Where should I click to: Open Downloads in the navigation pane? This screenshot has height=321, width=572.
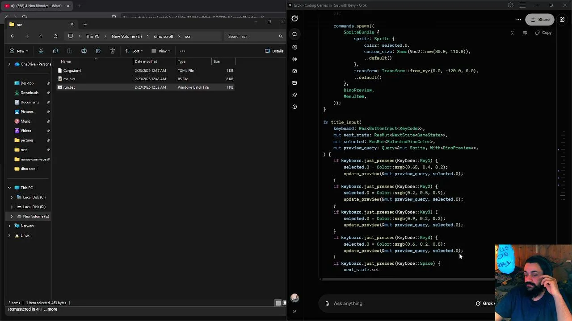29,93
